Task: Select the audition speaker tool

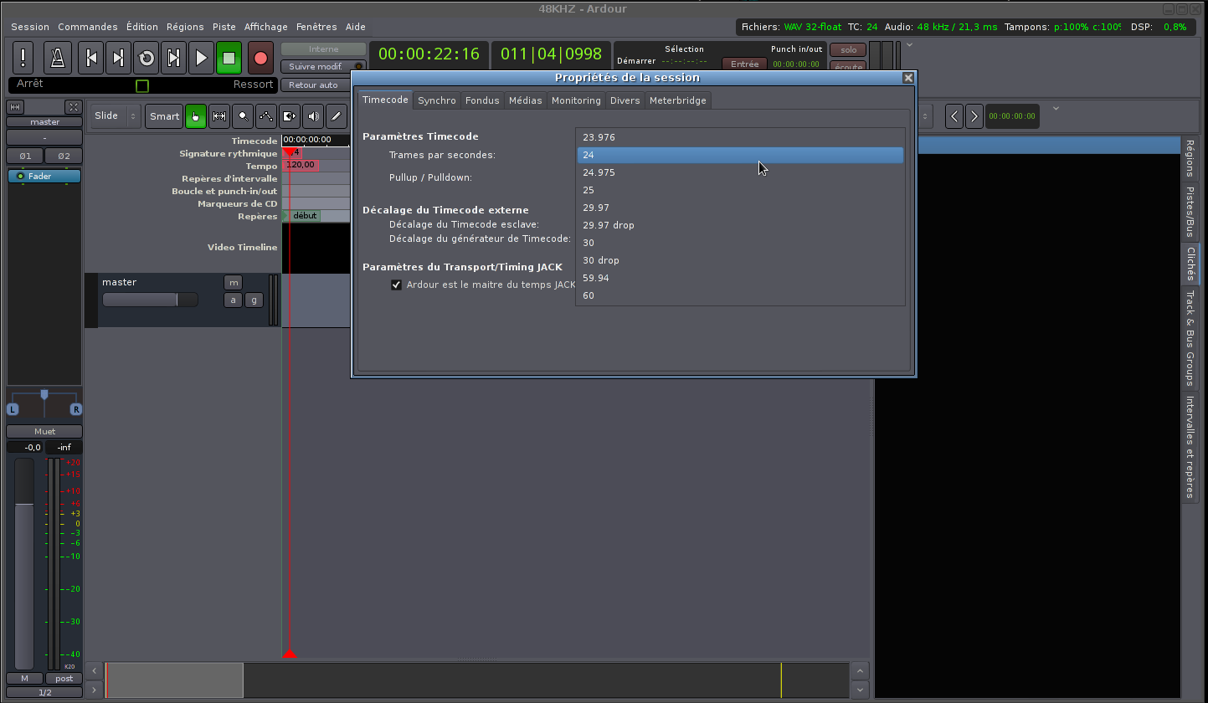Action: [x=313, y=116]
